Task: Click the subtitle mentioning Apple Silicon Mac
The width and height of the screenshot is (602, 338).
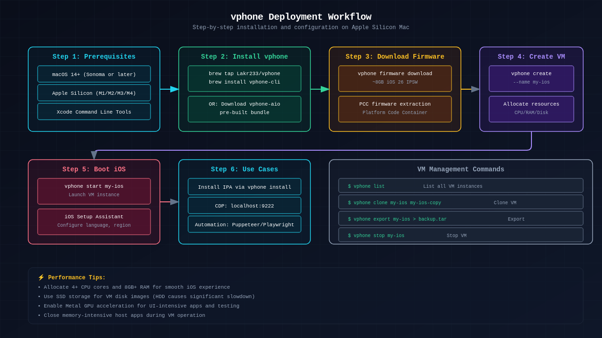Action: (x=301, y=28)
